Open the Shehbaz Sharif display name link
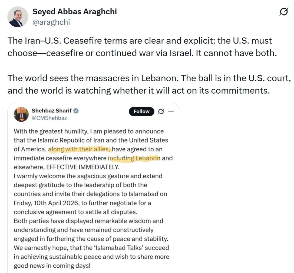 coord(52,111)
